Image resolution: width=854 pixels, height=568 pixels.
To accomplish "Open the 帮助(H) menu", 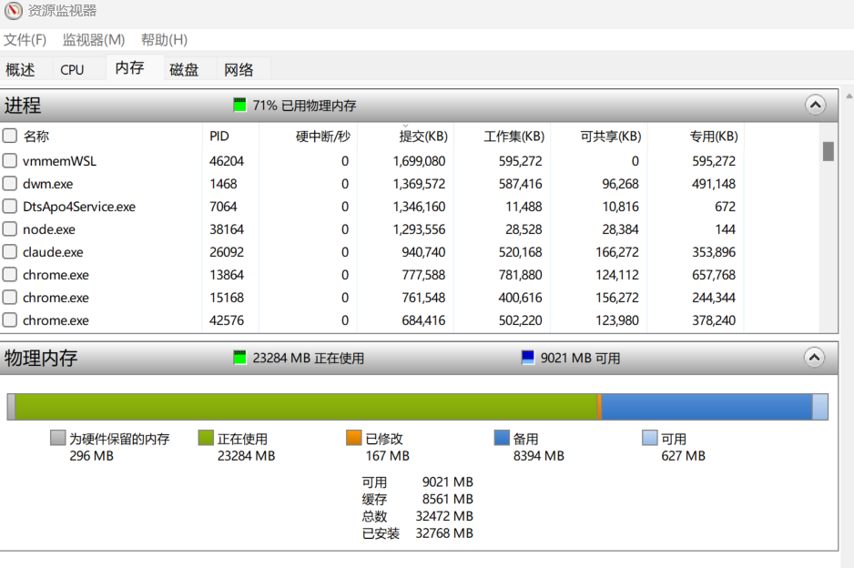I will click(x=164, y=40).
